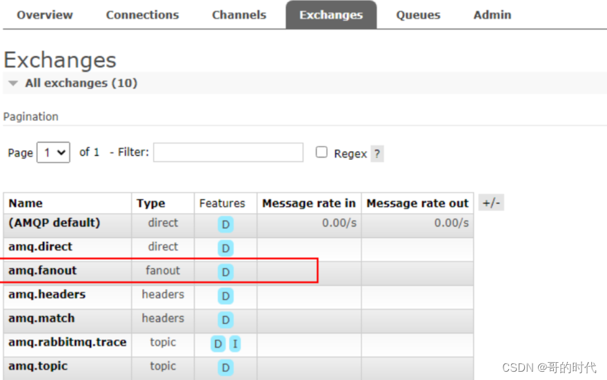Click the Pagination label

click(31, 117)
